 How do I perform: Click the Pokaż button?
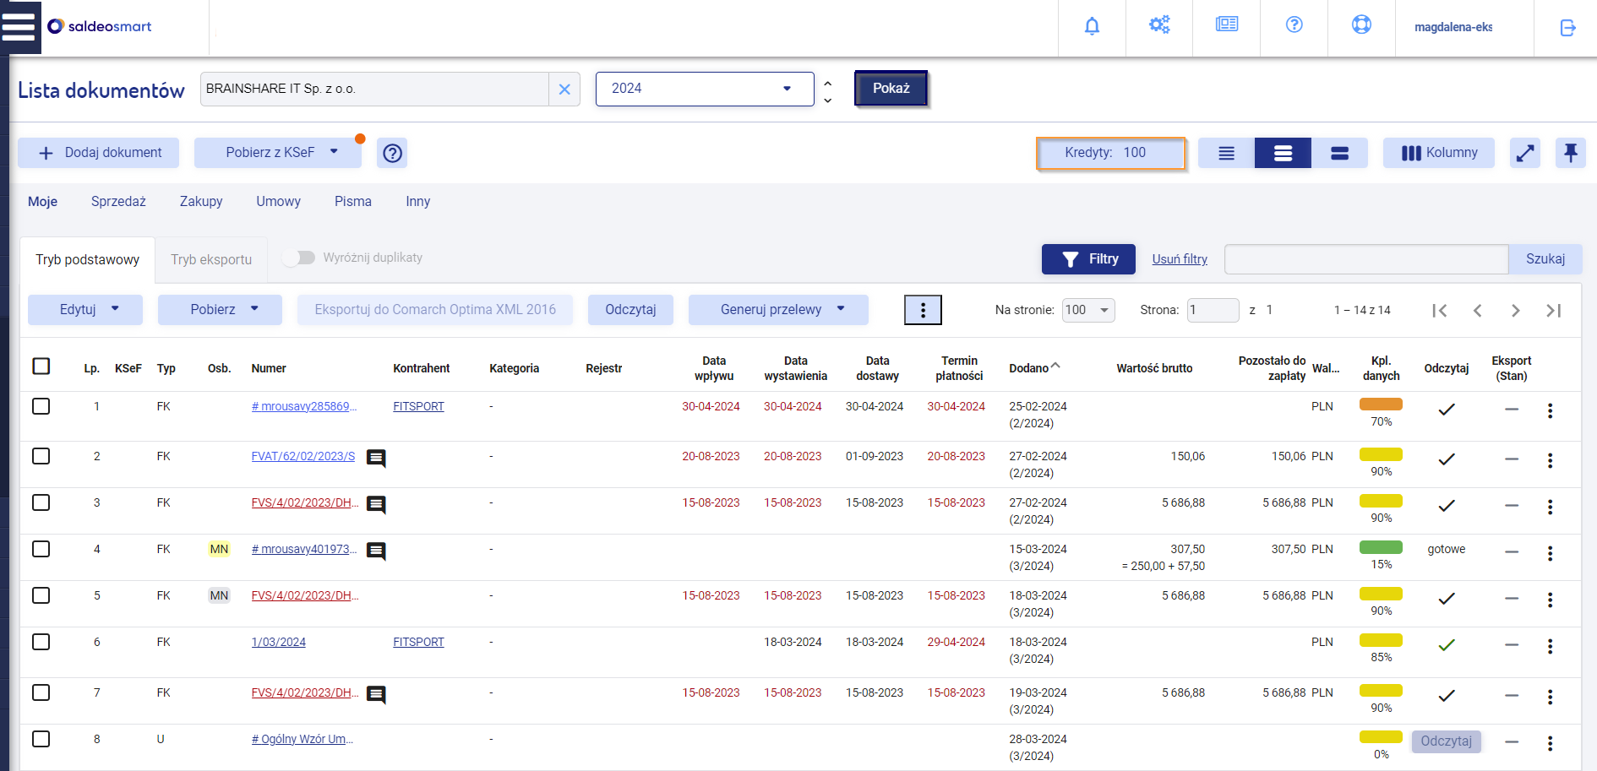(x=891, y=89)
